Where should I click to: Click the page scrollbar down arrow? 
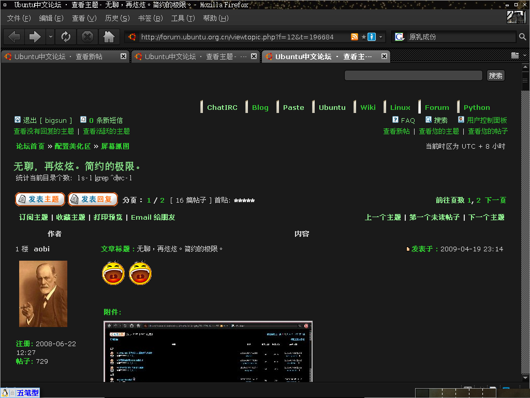pyautogui.click(x=525, y=377)
